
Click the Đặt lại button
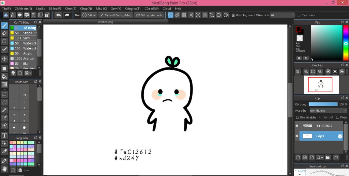[x=89, y=15]
